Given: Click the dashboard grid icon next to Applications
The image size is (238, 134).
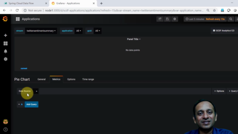Looking at the screenshot, I should tap(18, 19).
